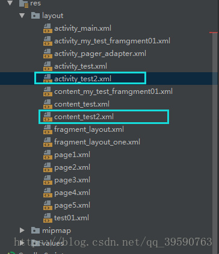The width and height of the screenshot is (219, 254).
Task: Click the layout folder icon
Action: (35, 16)
